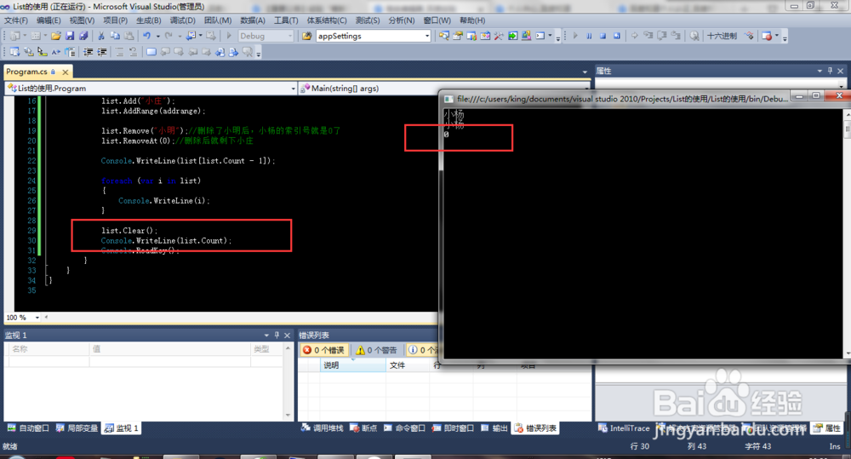Save the file with the floppy disk icon
851x459 pixels.
coord(70,36)
